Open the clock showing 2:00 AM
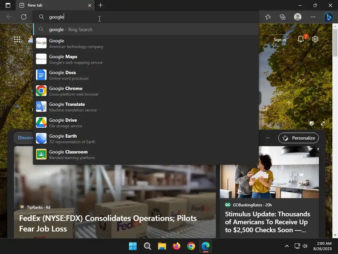338x254 pixels. pyautogui.click(x=322, y=246)
